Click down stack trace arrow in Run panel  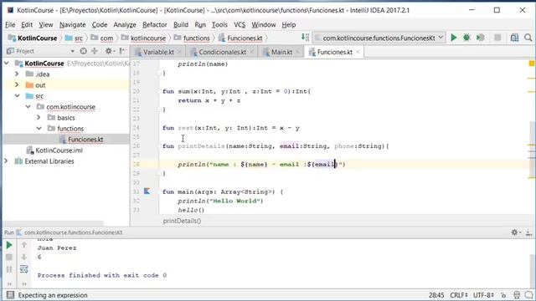pyautogui.click(x=24, y=258)
